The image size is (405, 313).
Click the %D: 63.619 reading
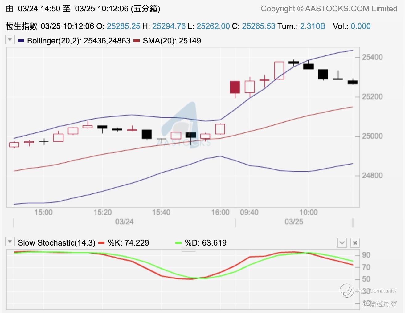pyautogui.click(x=206, y=243)
